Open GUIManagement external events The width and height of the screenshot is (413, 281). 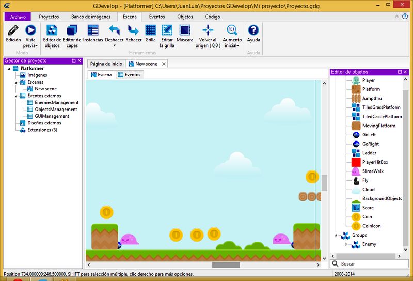click(52, 116)
